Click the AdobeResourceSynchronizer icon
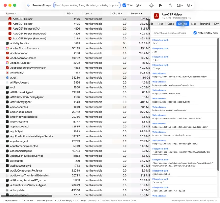This screenshot has height=203, width=220. [7, 68]
